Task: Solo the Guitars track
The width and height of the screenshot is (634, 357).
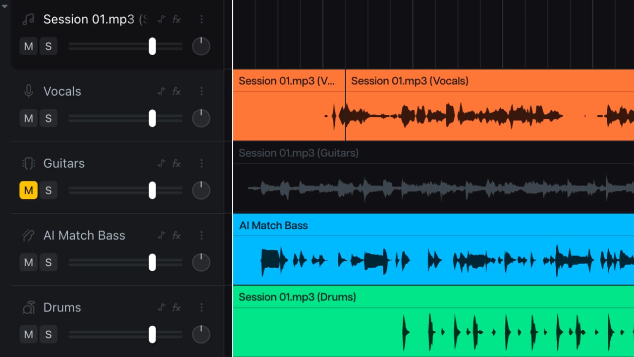Action: pos(49,190)
